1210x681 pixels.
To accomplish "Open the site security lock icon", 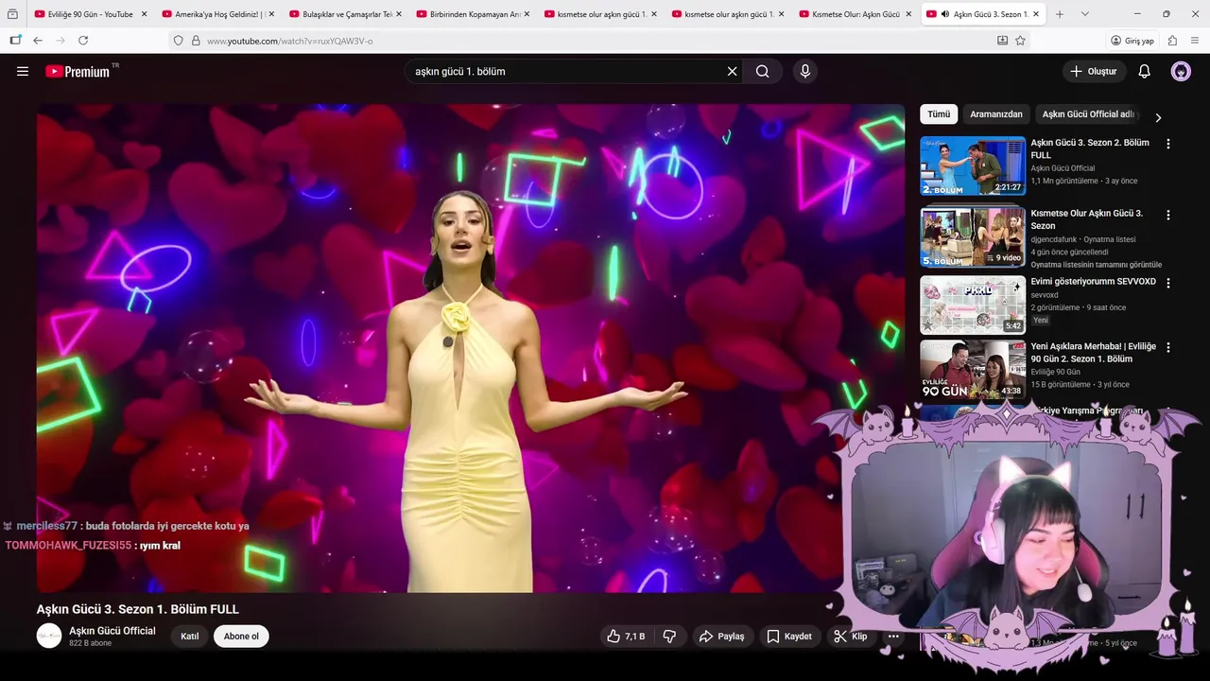I will [x=196, y=41].
